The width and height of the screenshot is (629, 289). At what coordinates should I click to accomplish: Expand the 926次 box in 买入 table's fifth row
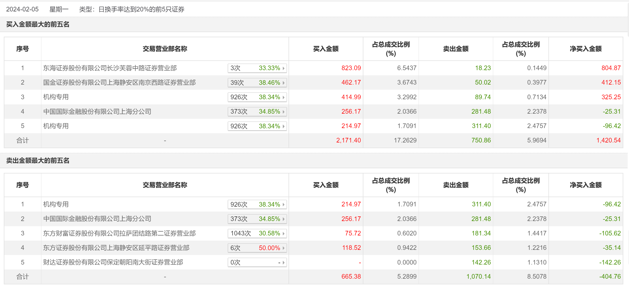click(x=257, y=126)
